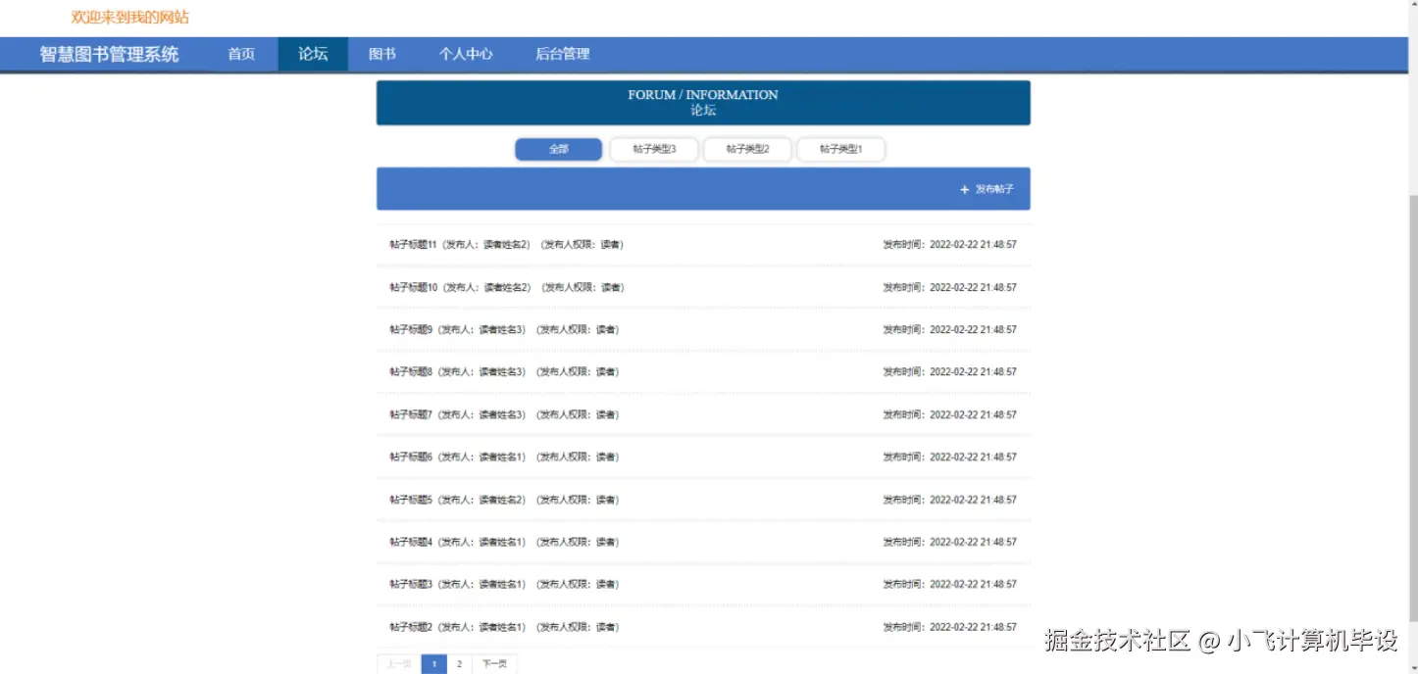Click the 智慧图书管理系统 site title
The width and height of the screenshot is (1418, 674).
(108, 54)
